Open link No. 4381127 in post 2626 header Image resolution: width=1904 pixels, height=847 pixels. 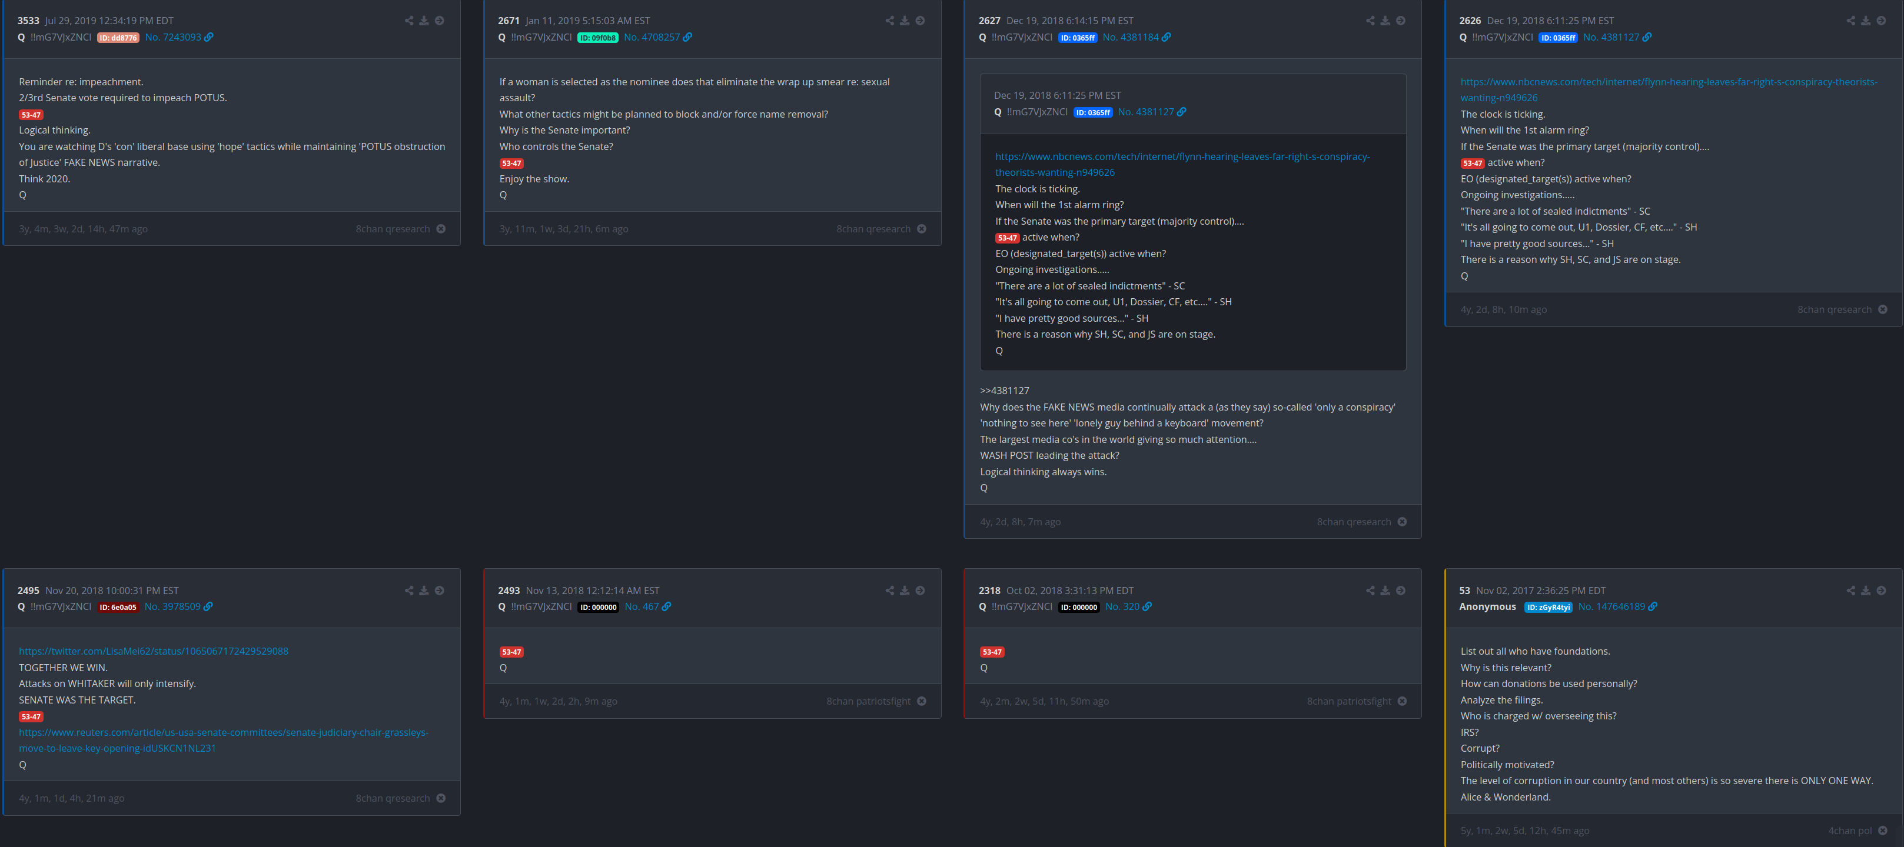[1617, 38]
